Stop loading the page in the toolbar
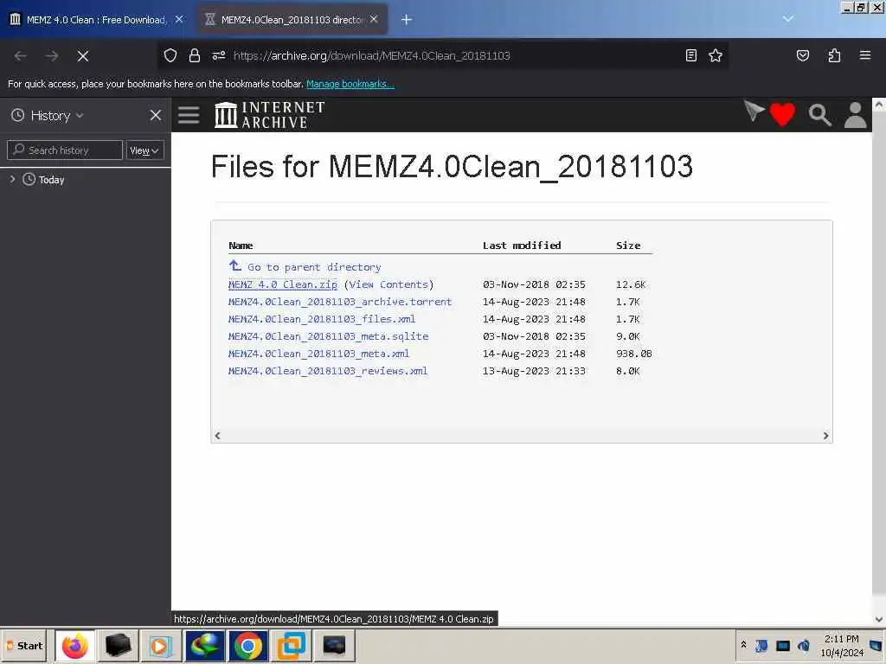The image size is (886, 664). point(83,56)
